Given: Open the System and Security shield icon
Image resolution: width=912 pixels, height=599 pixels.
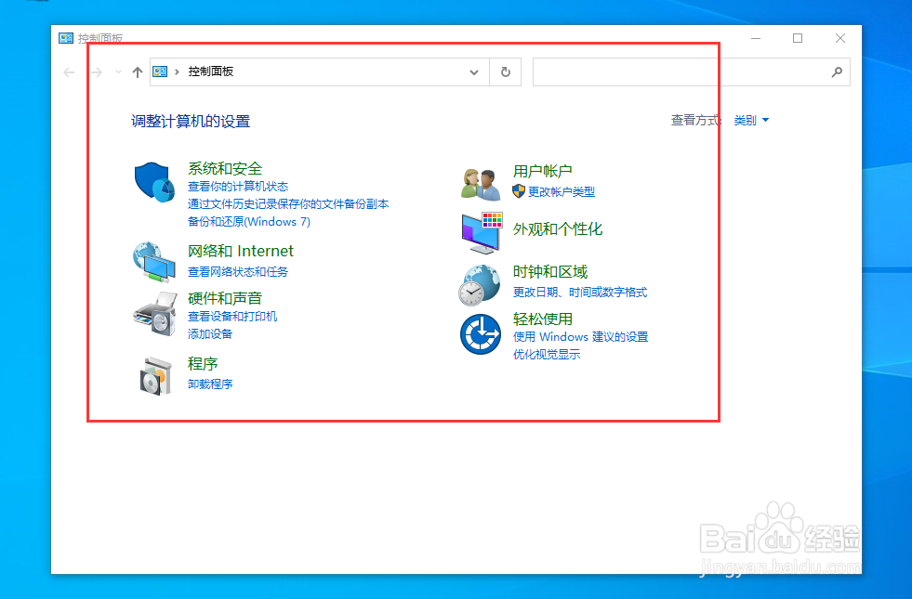Looking at the screenshot, I should pyautogui.click(x=154, y=182).
